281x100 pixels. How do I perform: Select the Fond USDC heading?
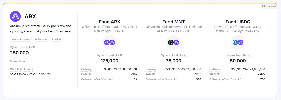click(238, 22)
